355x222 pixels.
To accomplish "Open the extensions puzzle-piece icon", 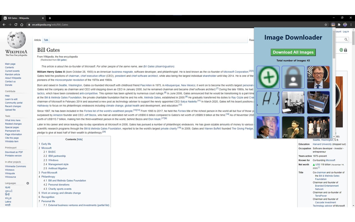I will point(339,25).
